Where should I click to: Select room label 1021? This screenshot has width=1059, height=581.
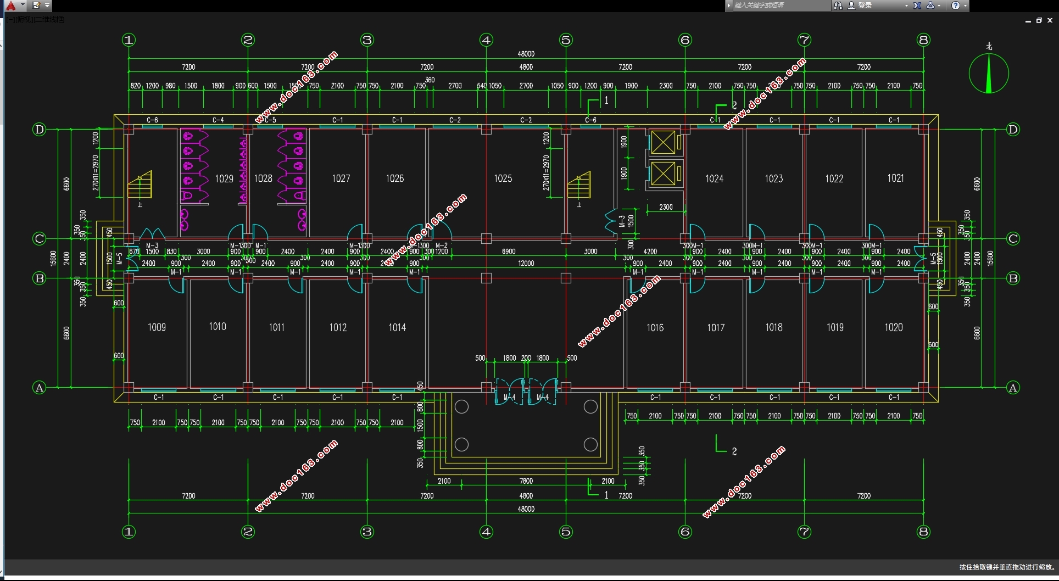[896, 178]
